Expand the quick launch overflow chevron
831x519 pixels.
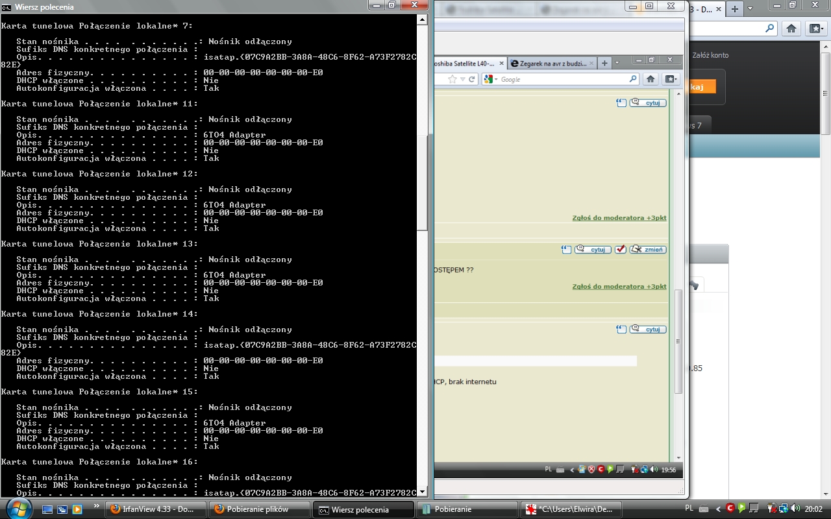click(x=97, y=505)
